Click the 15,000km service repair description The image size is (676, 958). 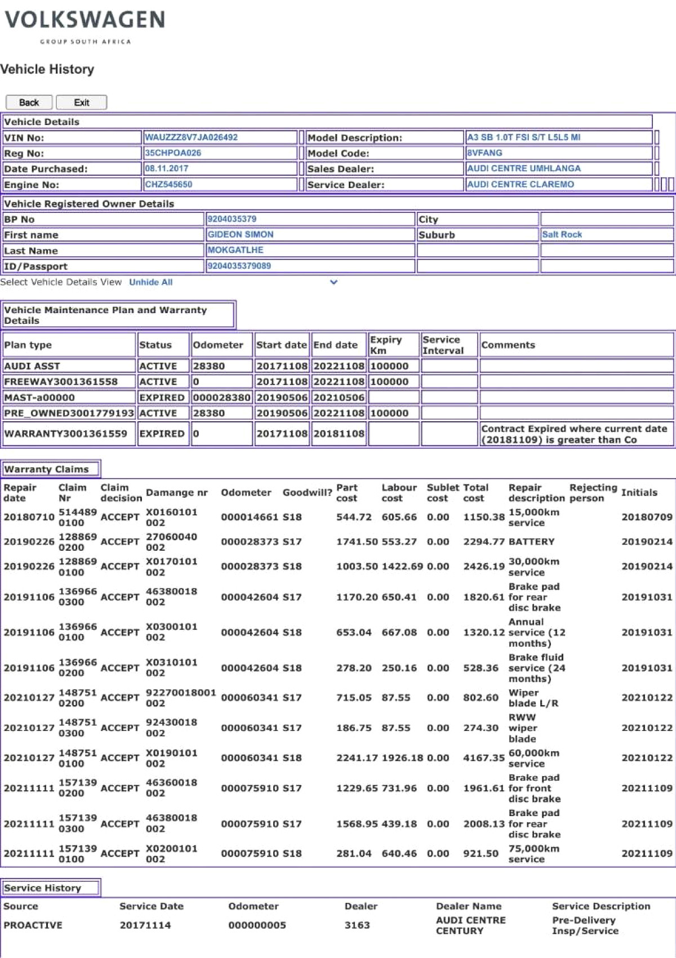(x=534, y=517)
